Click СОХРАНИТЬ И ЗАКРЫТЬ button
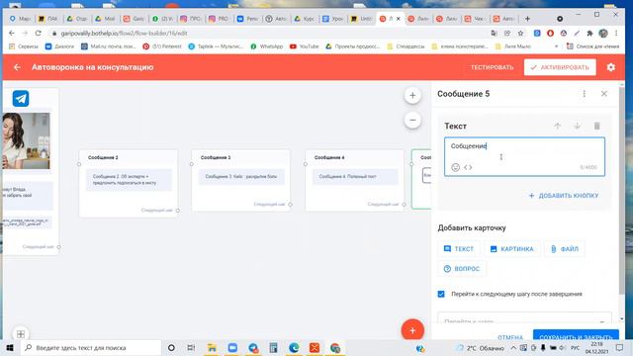633x356 pixels. pyautogui.click(x=576, y=336)
